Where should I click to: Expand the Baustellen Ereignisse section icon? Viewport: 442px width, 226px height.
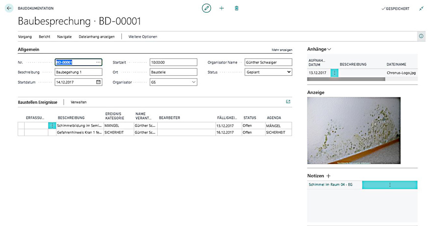click(288, 102)
